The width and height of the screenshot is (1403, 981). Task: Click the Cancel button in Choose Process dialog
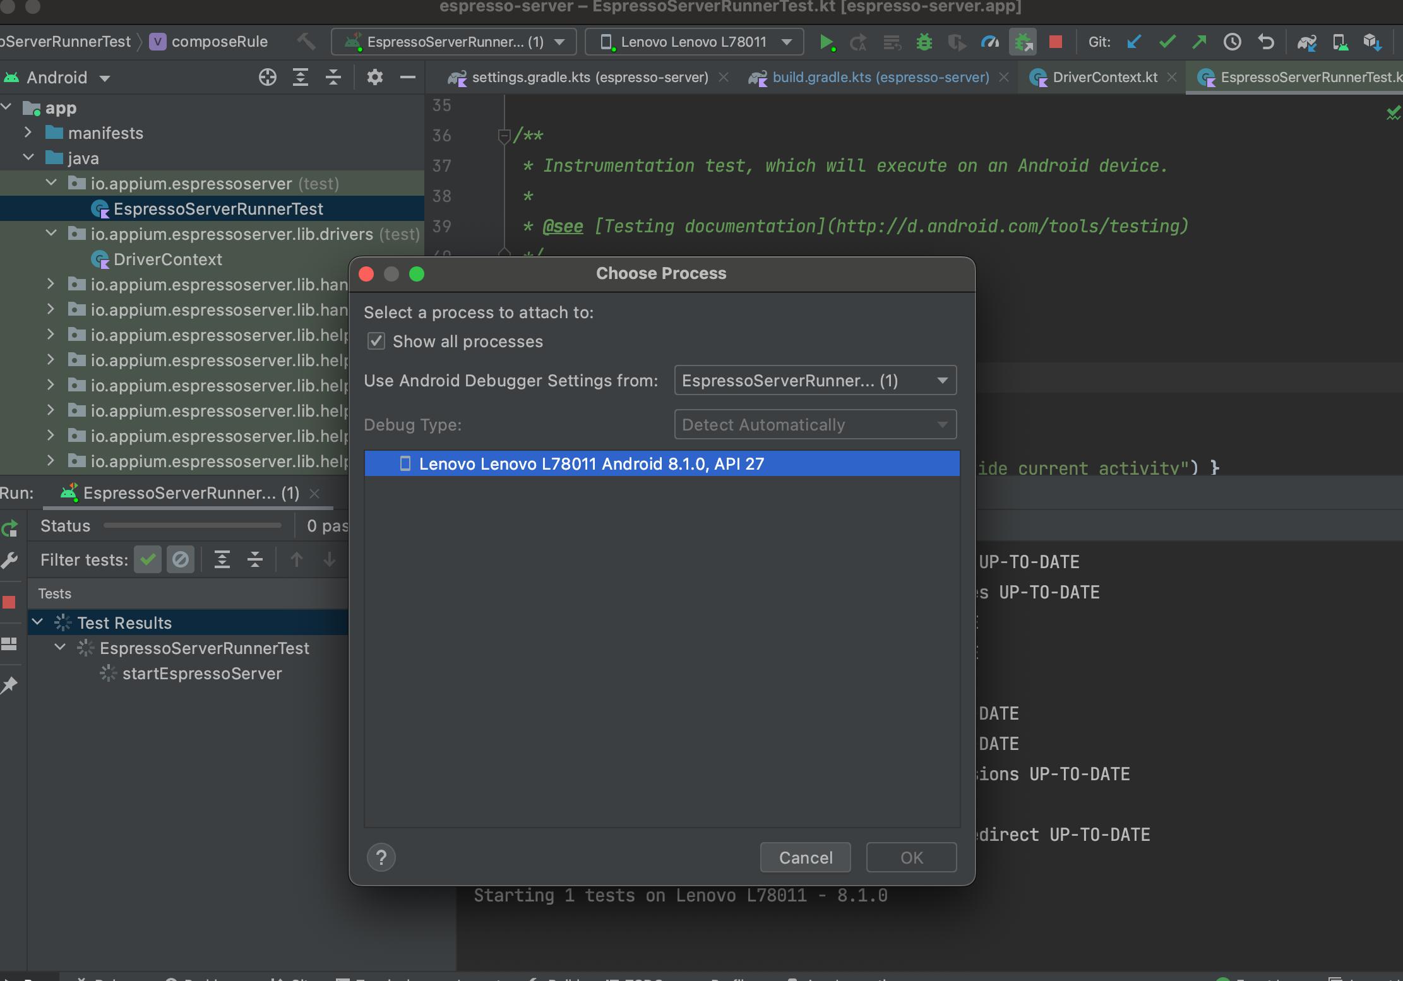pos(805,857)
